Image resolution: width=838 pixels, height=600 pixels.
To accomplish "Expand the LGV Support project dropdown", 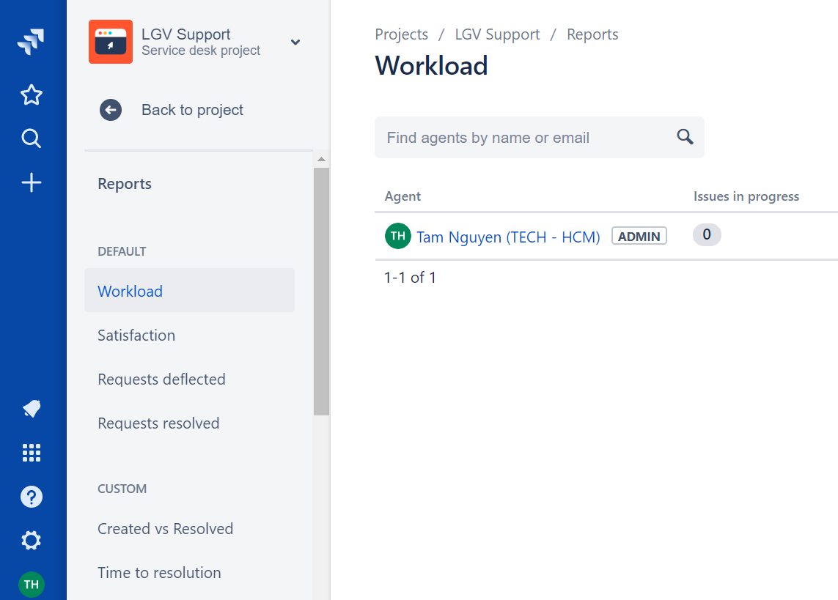I will coord(295,42).
